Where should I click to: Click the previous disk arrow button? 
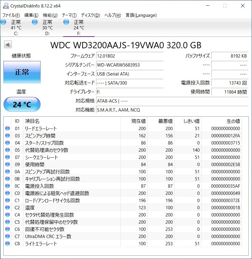(x=8, y=45)
